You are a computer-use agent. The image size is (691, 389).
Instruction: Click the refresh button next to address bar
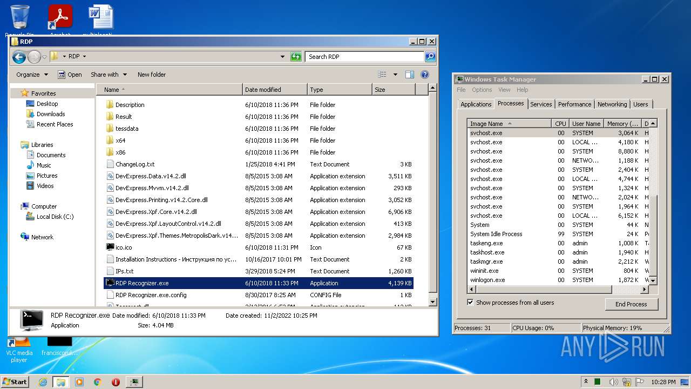[x=296, y=56]
